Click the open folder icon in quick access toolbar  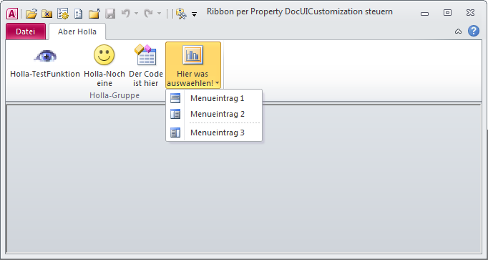tap(31, 14)
